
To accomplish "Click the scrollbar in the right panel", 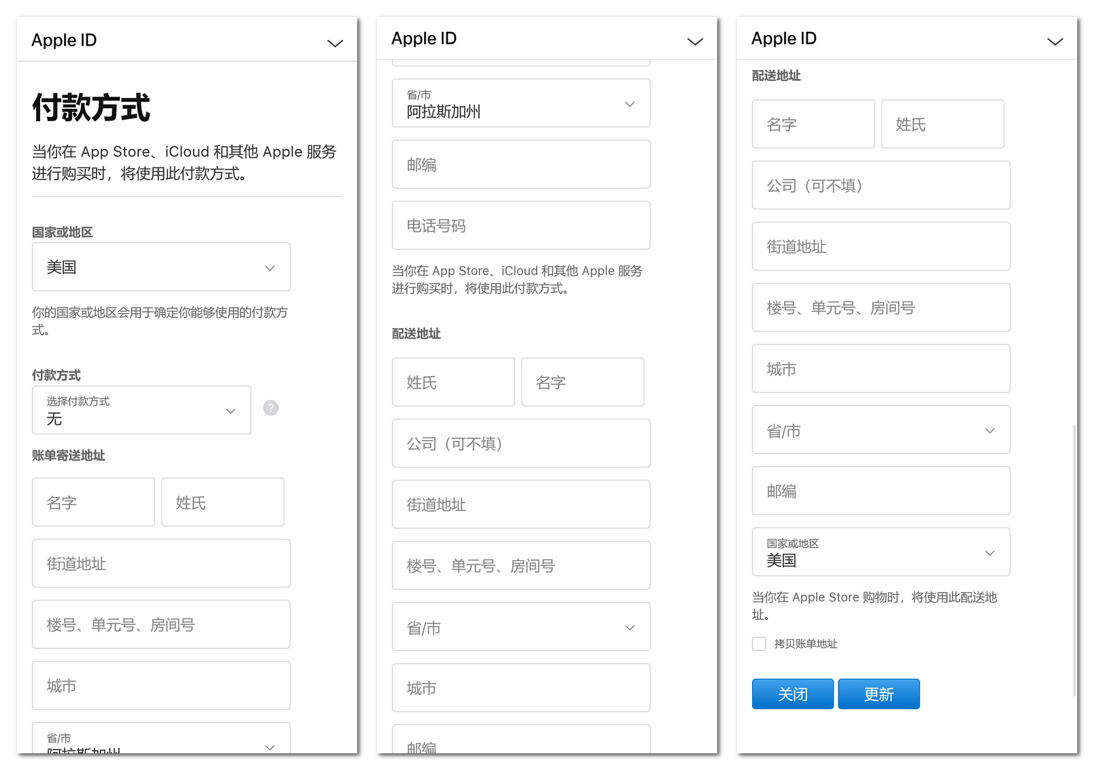I will (1075, 560).
